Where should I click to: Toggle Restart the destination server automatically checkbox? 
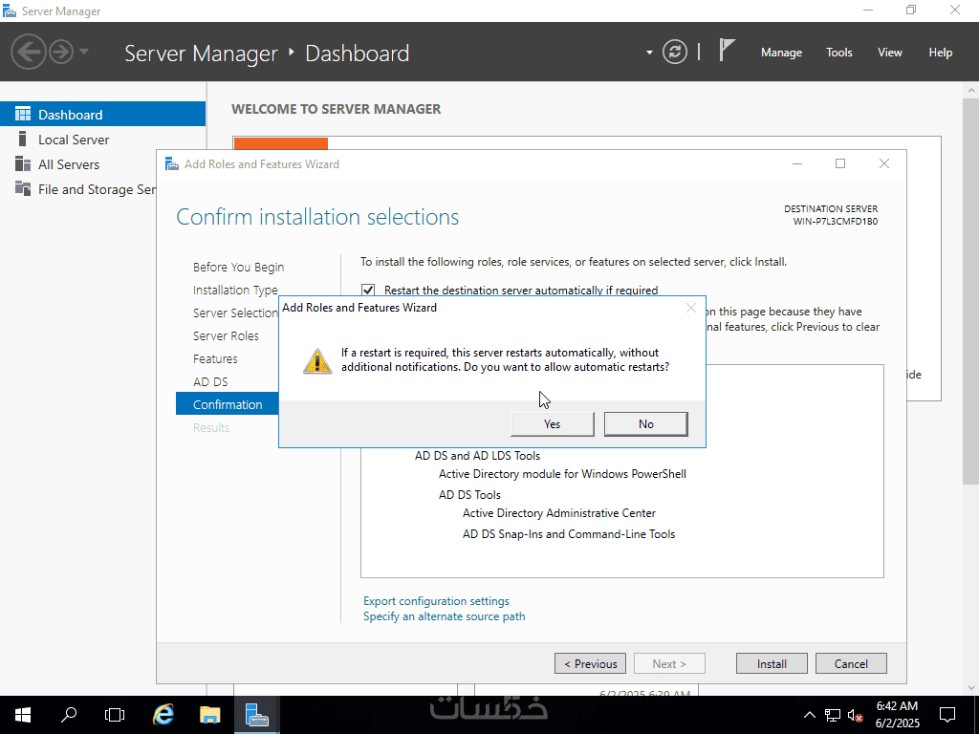pos(368,291)
